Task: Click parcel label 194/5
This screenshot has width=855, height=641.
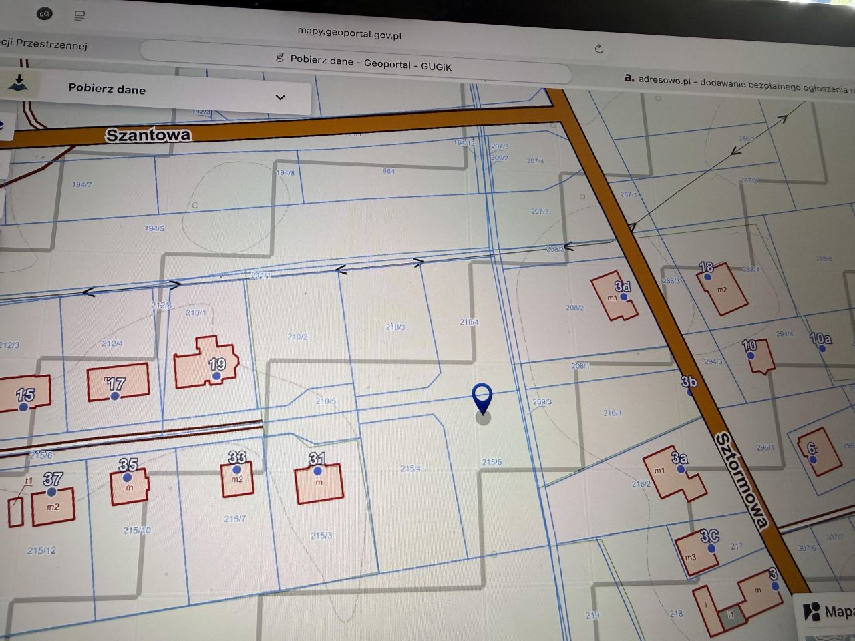Action: [x=154, y=228]
